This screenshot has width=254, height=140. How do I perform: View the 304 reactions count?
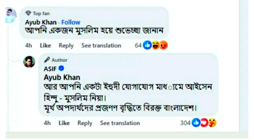185,123
